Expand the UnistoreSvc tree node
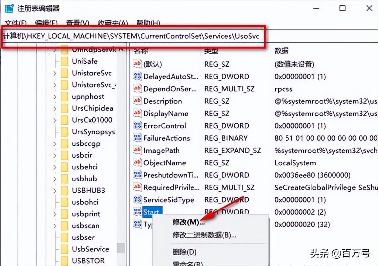 [x=55, y=73]
